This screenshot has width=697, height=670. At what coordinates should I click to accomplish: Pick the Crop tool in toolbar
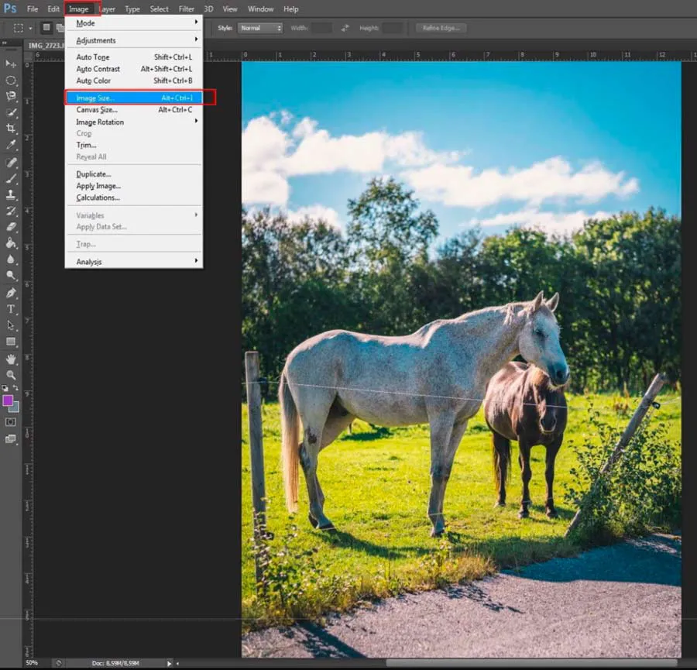point(11,129)
